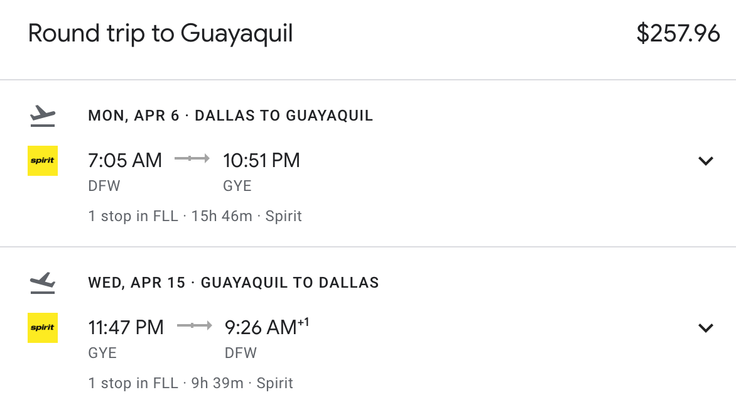Click the 7:05 AM departure time
Screen dimensions: 736x407
point(125,160)
